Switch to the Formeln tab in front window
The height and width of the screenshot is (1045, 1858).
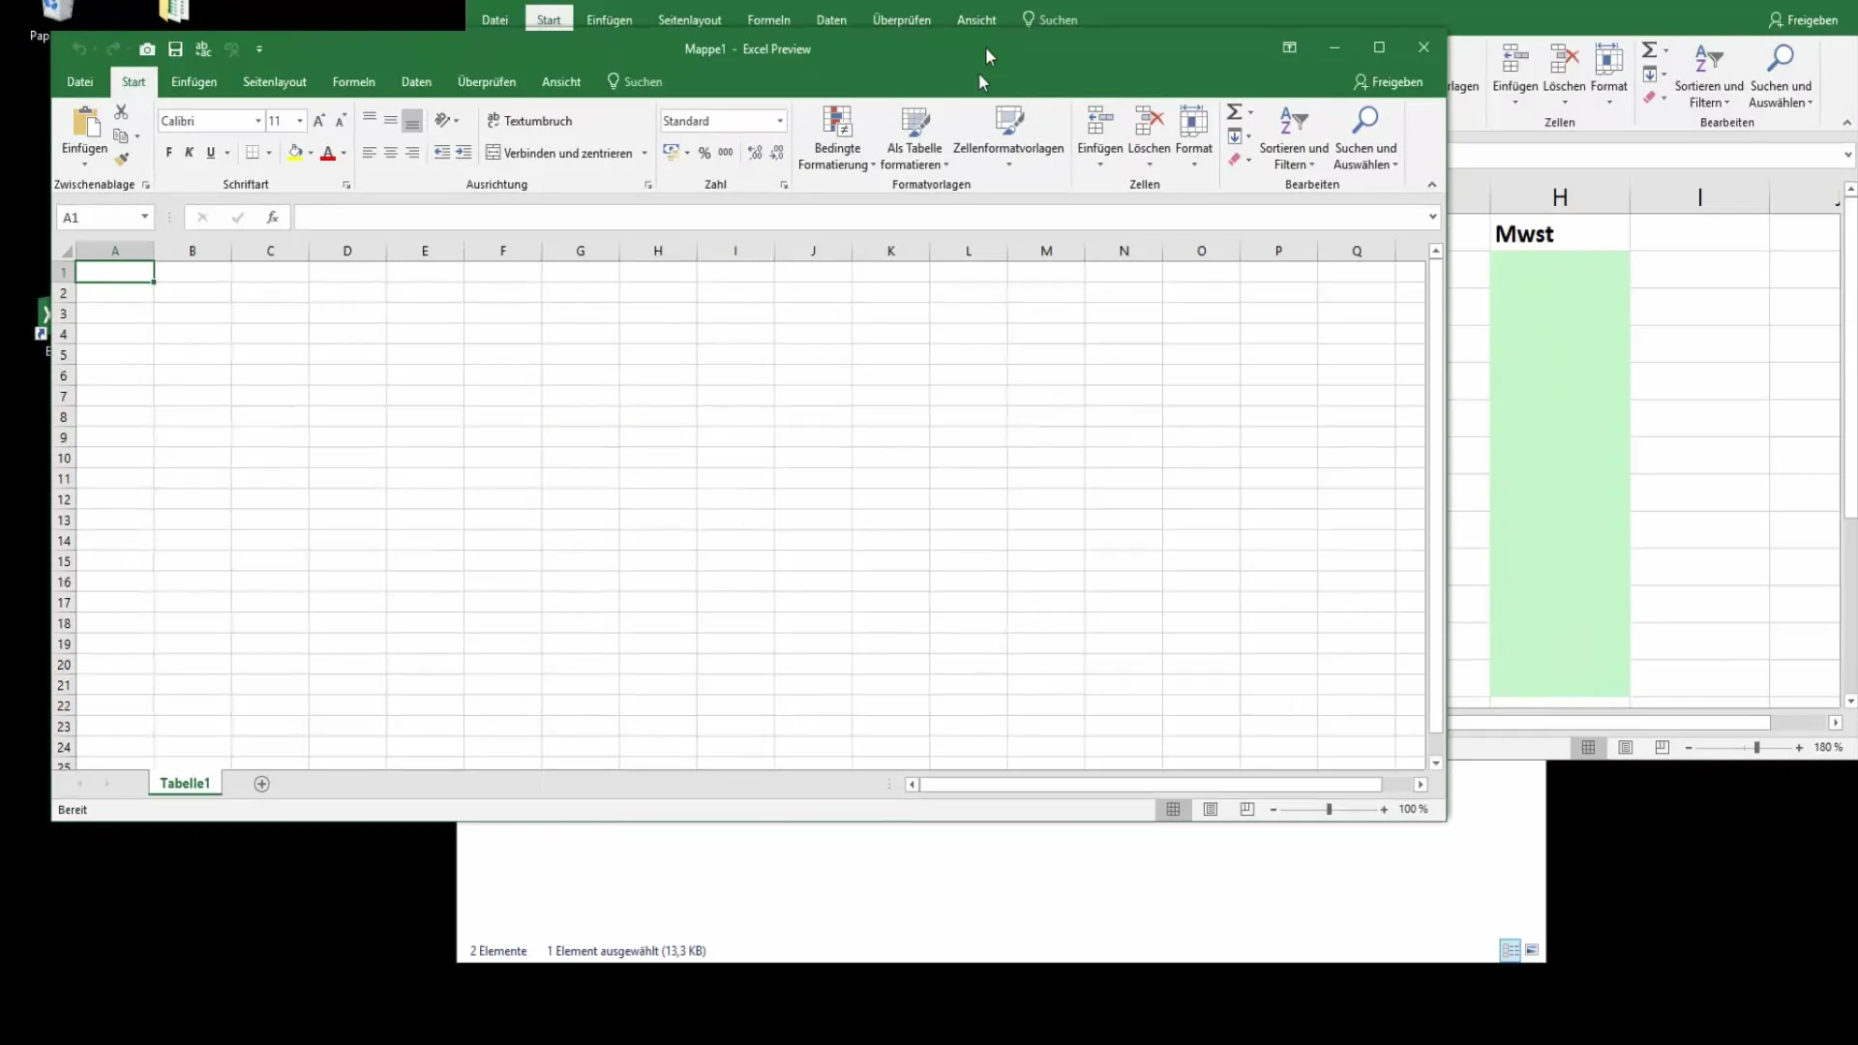click(x=354, y=82)
